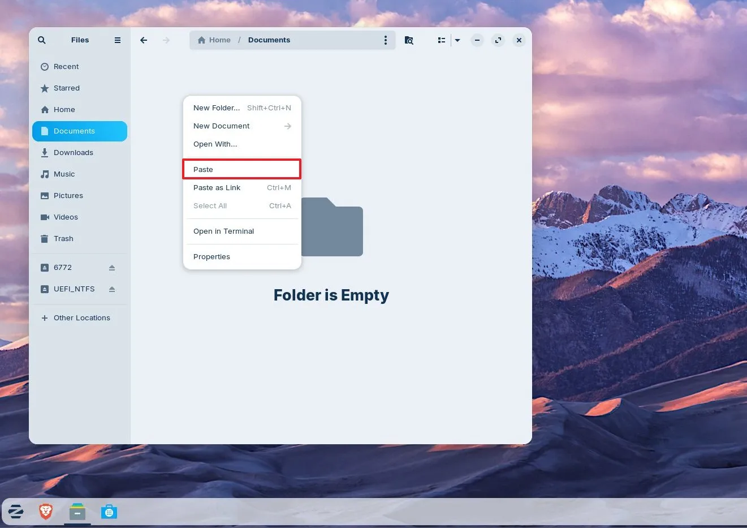The height and width of the screenshot is (528, 747).
Task: Expand the New Document submenu
Action: pos(242,126)
